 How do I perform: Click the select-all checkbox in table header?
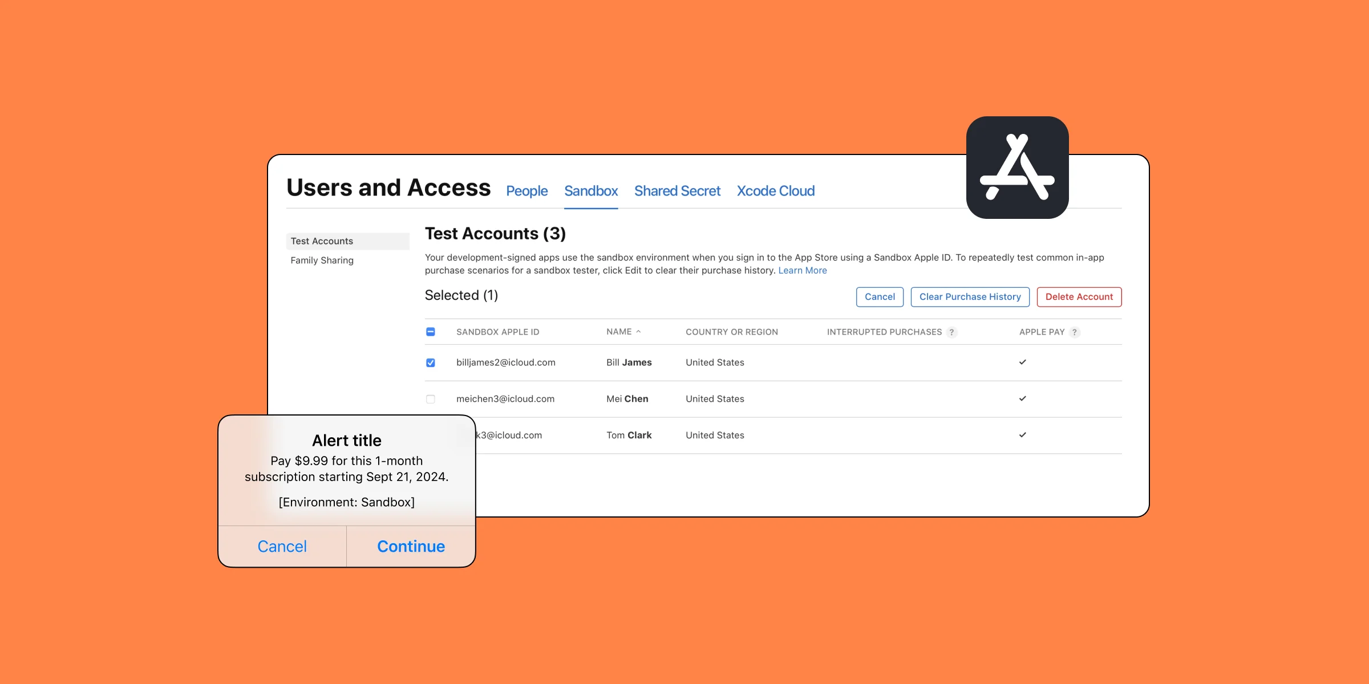[x=431, y=331]
